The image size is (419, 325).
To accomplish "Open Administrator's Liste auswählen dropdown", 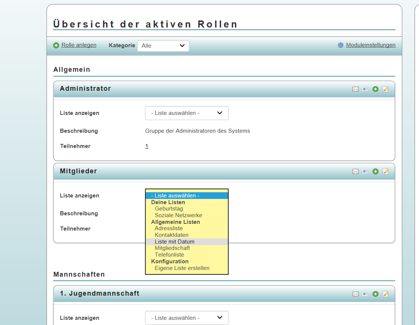I will 187,113.
